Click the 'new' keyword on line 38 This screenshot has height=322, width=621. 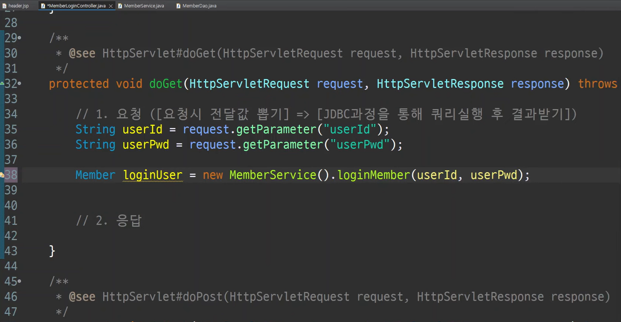pos(213,175)
